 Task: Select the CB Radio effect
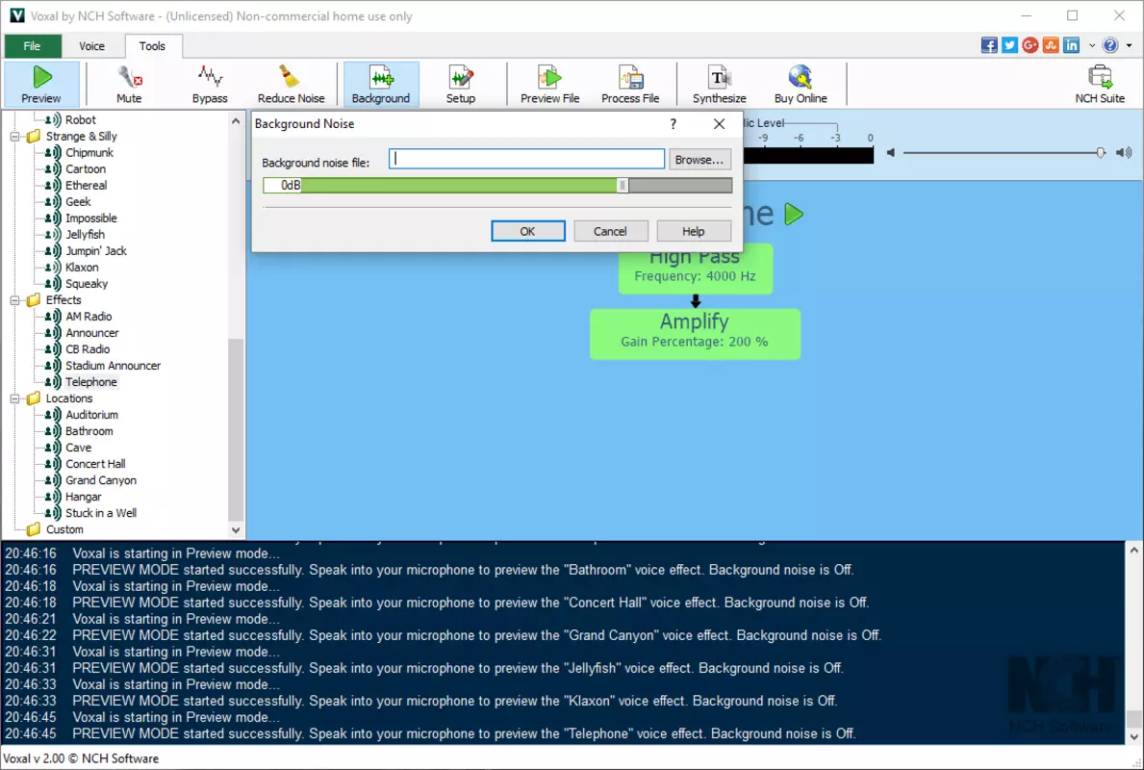pos(88,348)
